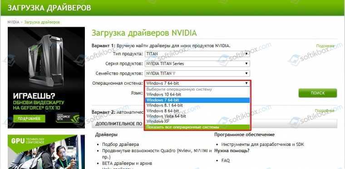Click the Нужна помощь? heading
The height and width of the screenshot is (169, 345).
[x=232, y=151]
